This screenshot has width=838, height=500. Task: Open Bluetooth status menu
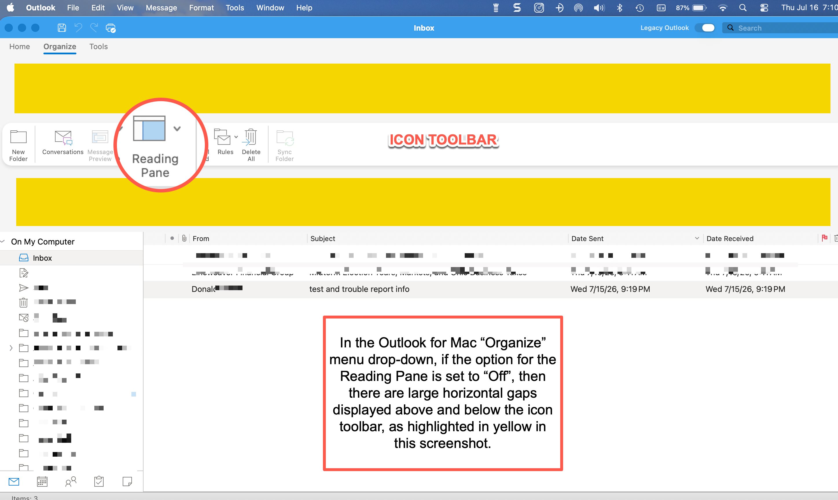click(x=620, y=8)
